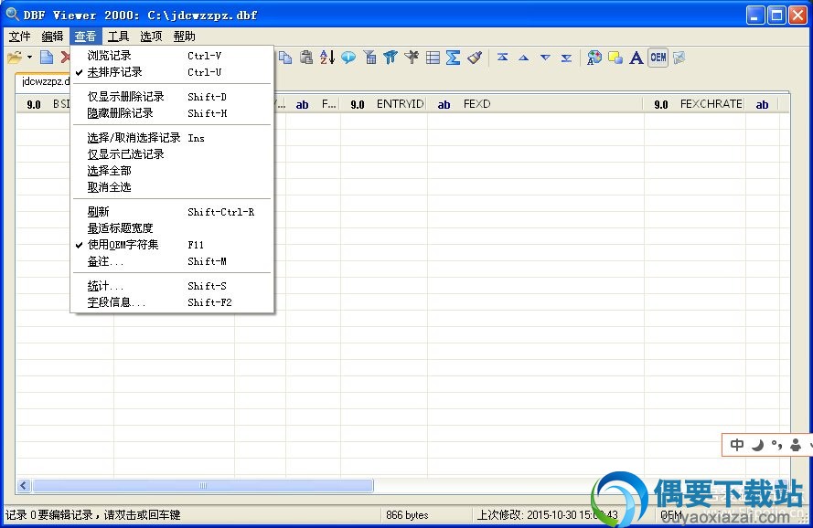Choose 浏览记录 from the menu
This screenshot has width=813, height=528.
[x=172, y=56]
